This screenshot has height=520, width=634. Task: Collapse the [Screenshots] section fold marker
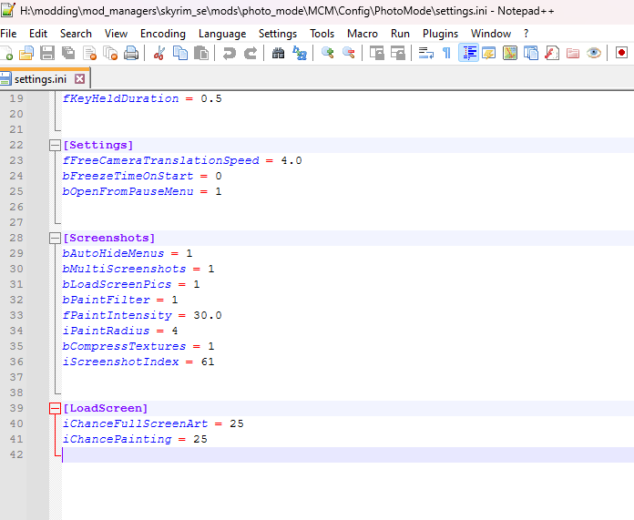(55, 239)
